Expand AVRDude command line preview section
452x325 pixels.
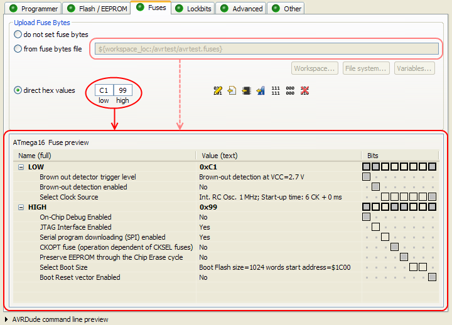pyautogui.click(x=6, y=319)
